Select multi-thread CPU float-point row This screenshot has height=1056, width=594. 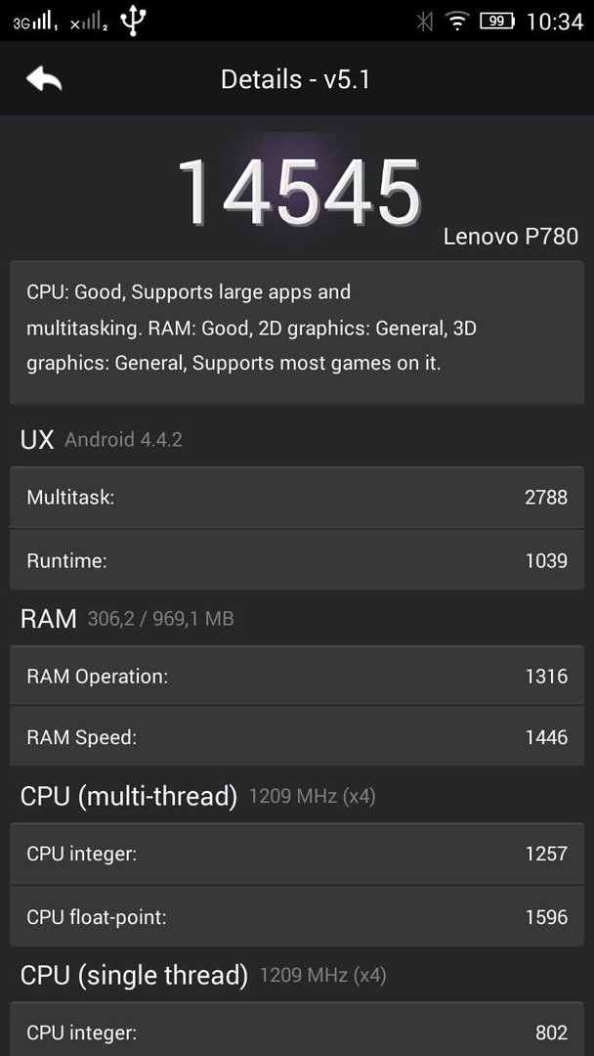(x=297, y=916)
